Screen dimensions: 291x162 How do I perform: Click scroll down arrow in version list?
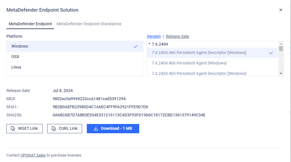pyautogui.click(x=281, y=73)
